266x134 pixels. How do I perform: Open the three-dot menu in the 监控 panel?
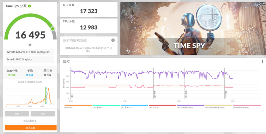point(262,62)
